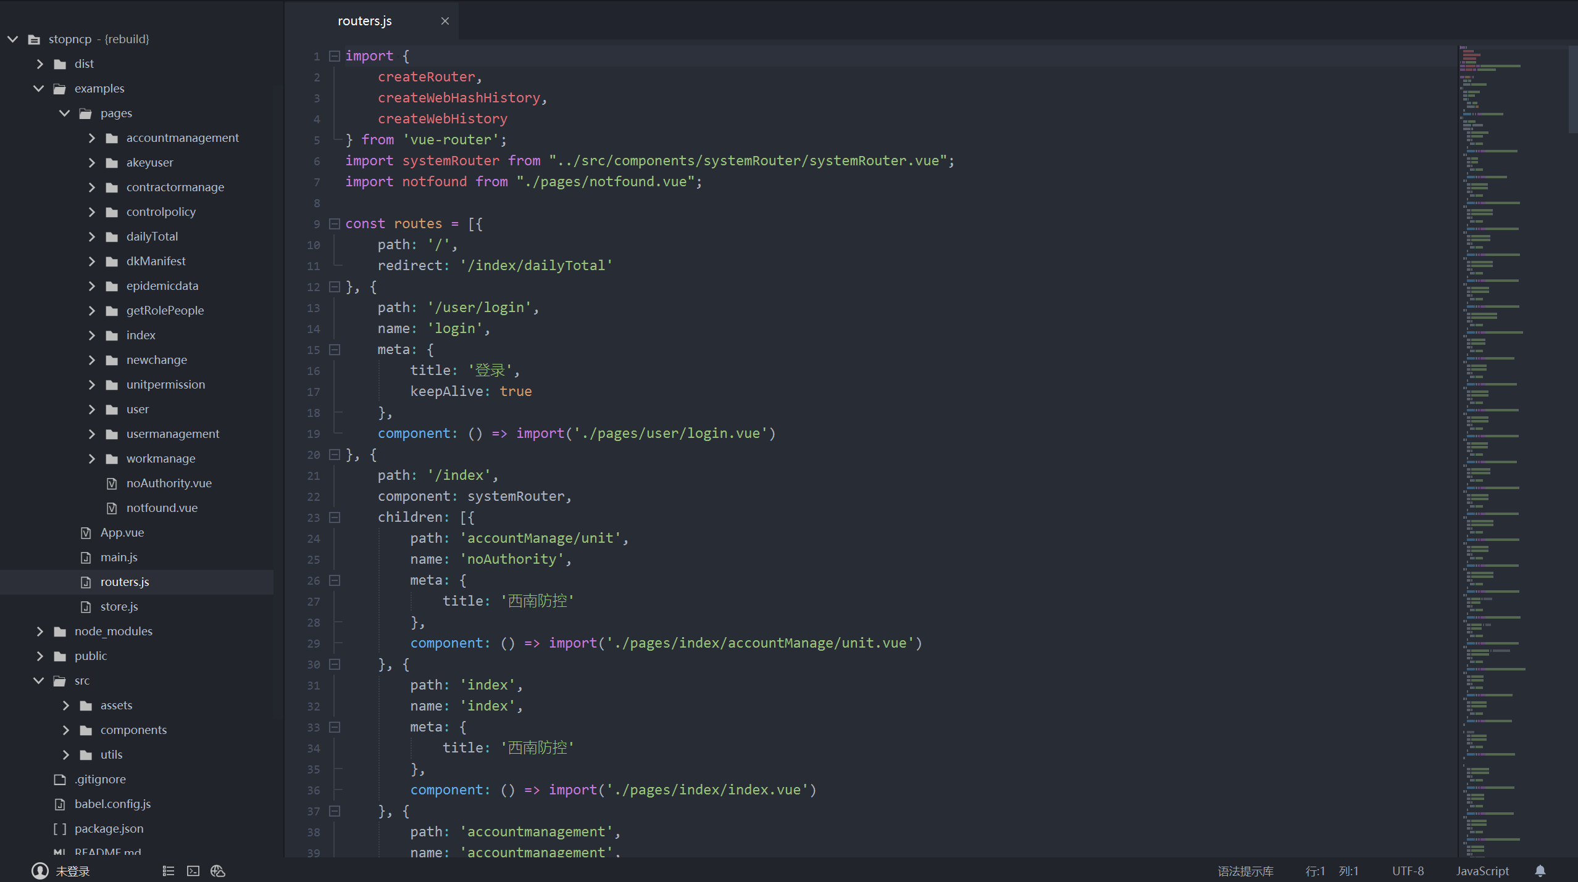Click the 行:1 line indicator
The width and height of the screenshot is (1578, 882).
coord(1315,871)
